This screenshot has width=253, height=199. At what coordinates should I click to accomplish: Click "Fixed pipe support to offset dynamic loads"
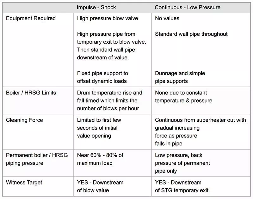pyautogui.click(x=102, y=77)
